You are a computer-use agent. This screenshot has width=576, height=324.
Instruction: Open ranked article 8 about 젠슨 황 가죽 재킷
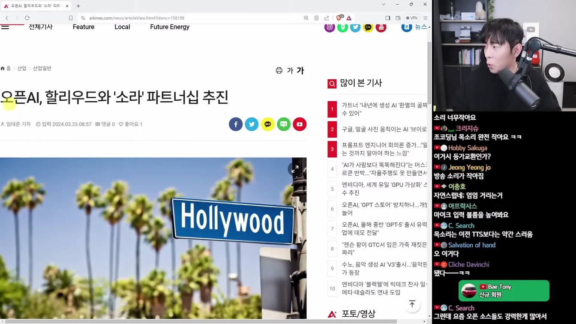[x=384, y=249]
